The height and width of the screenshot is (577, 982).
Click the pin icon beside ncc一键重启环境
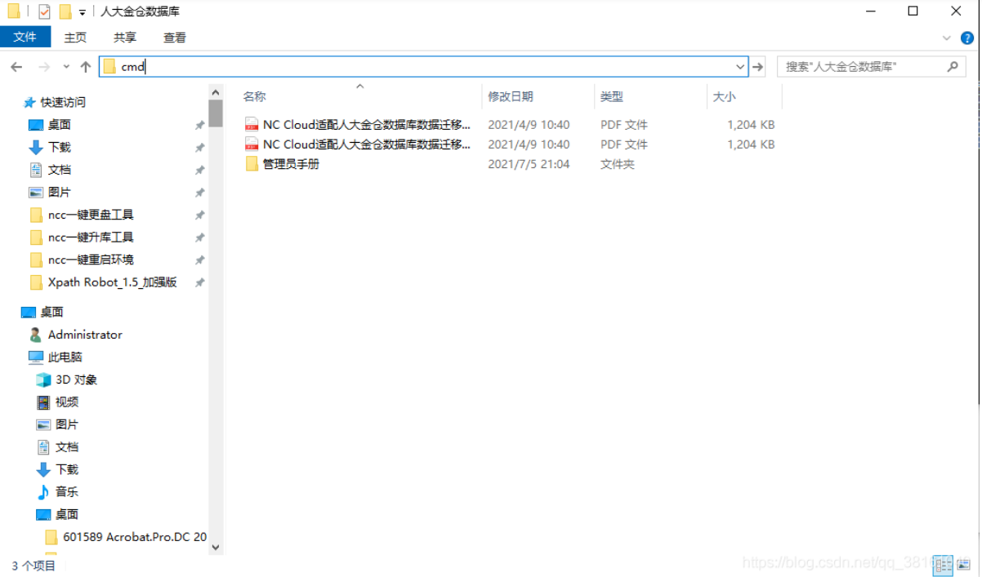click(199, 260)
